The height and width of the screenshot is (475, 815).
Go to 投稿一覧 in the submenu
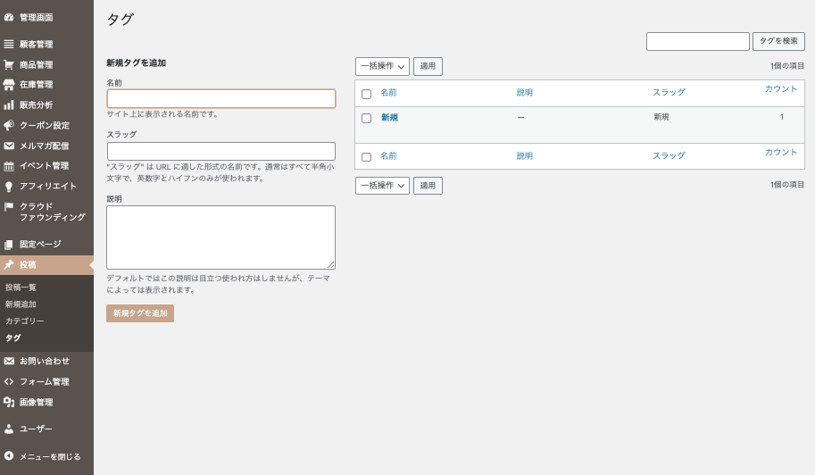coord(21,287)
